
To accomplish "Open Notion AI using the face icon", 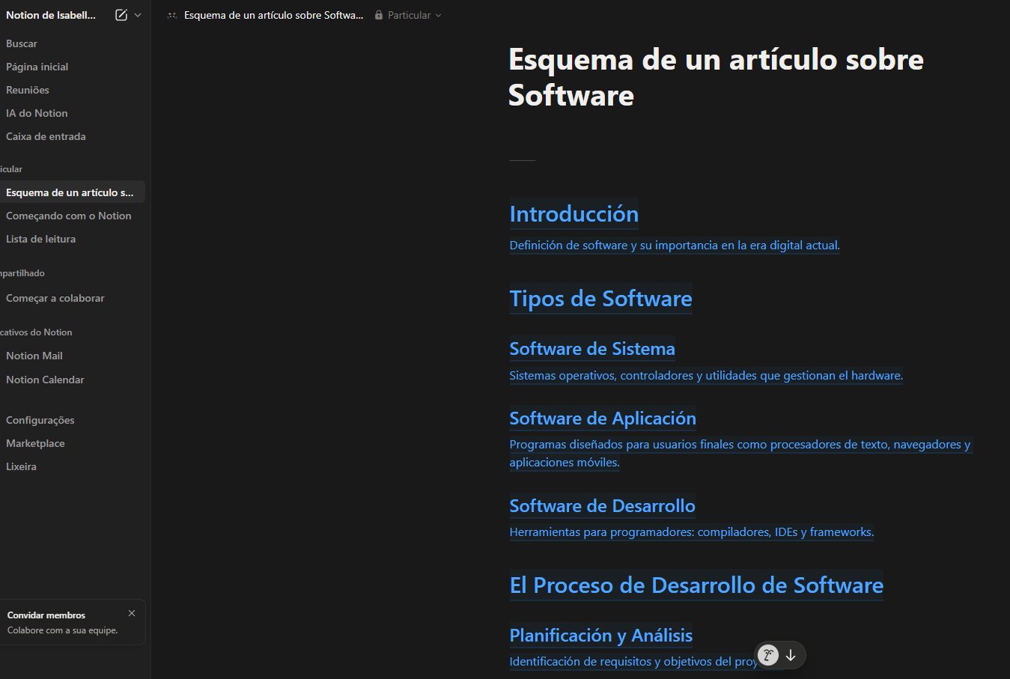I will pyautogui.click(x=767, y=654).
